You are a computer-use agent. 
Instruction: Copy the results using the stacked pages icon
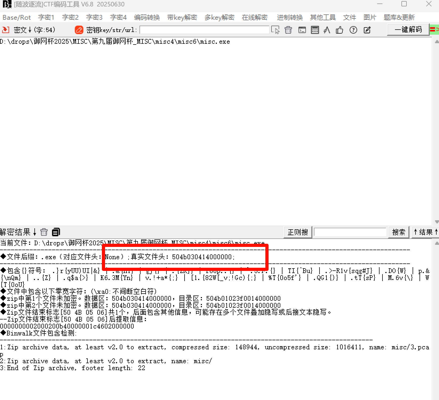click(x=56, y=232)
